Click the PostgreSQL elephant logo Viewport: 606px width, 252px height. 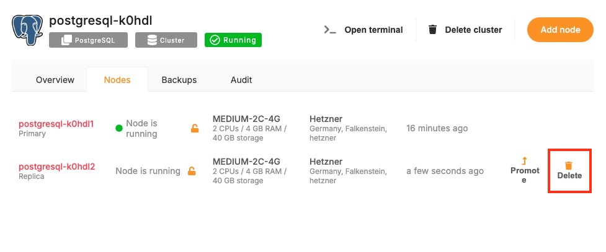27,30
